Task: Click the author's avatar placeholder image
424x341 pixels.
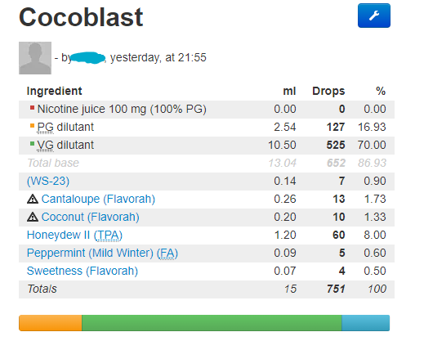Action: point(35,58)
